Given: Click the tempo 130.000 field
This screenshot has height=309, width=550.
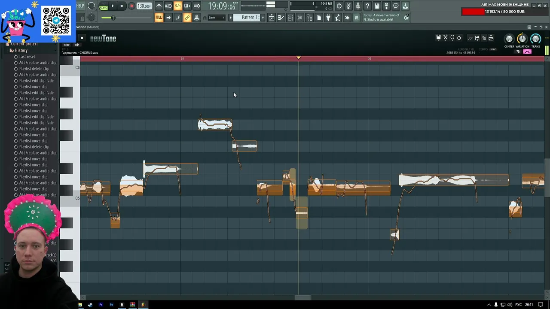Looking at the screenshot, I should [x=144, y=6].
